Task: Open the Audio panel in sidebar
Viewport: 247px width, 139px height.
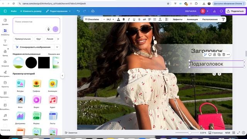Action: (5, 117)
